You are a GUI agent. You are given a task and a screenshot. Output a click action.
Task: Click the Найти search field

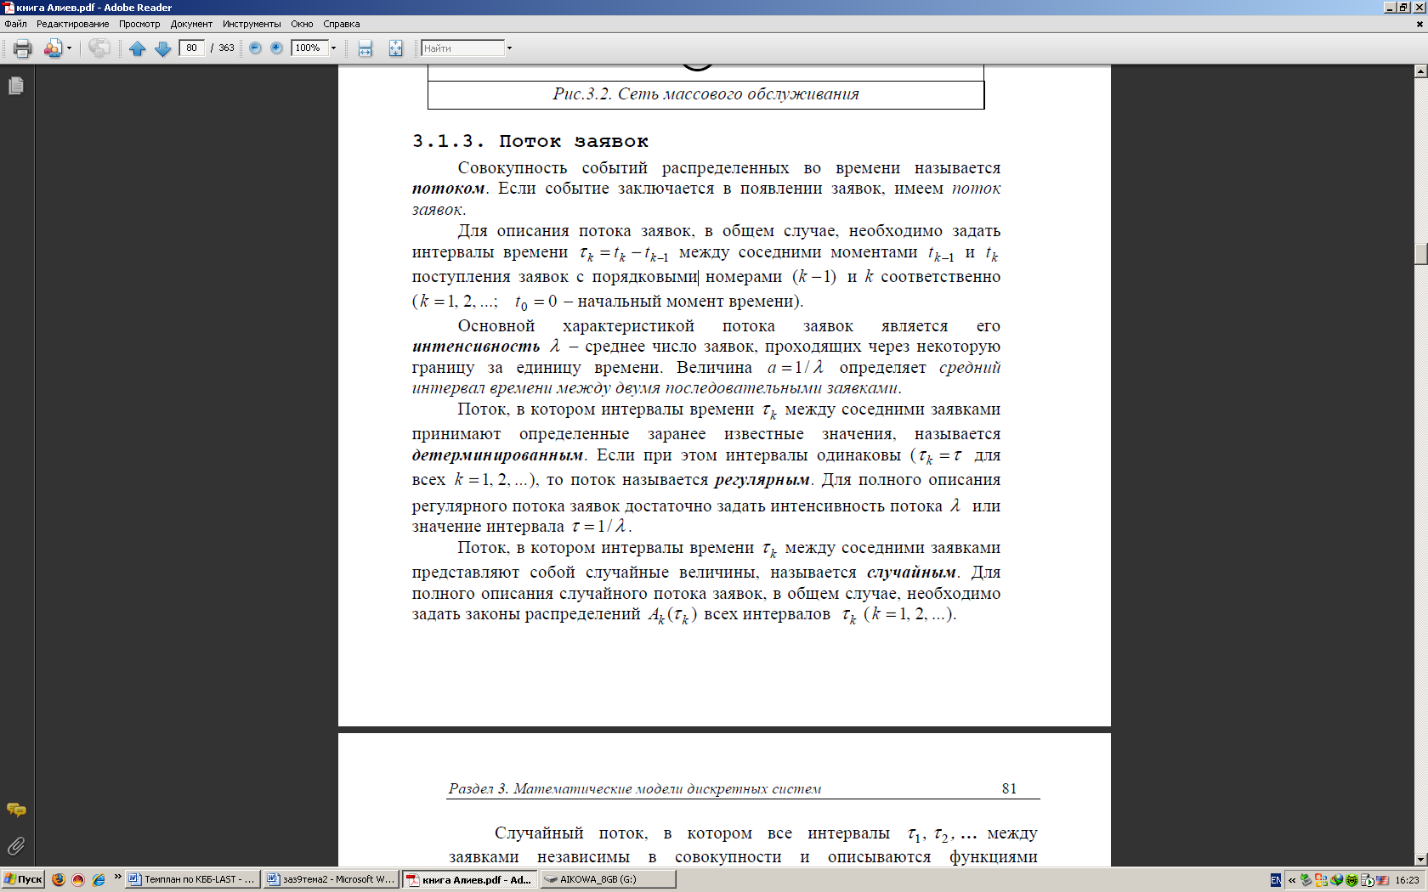point(463,48)
